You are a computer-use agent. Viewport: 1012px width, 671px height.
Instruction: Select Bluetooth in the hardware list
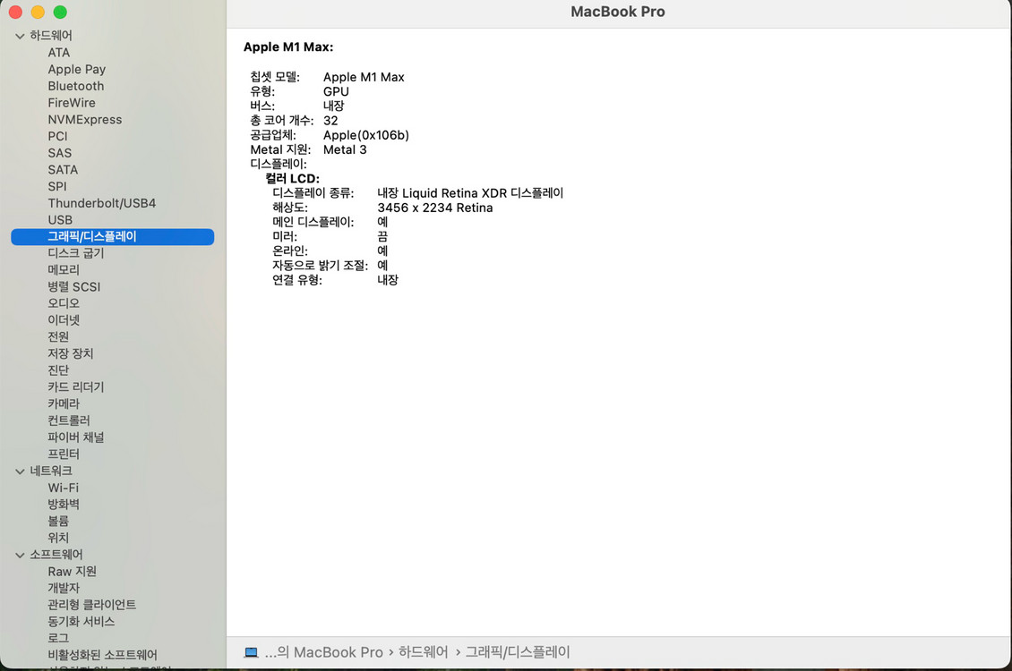click(75, 86)
